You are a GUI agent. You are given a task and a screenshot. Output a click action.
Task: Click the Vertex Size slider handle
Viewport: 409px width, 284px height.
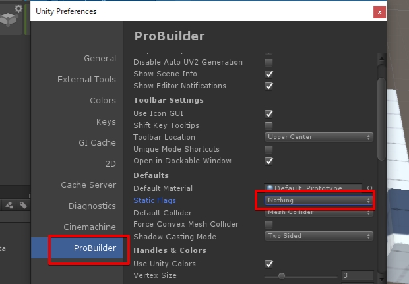tap(282, 276)
